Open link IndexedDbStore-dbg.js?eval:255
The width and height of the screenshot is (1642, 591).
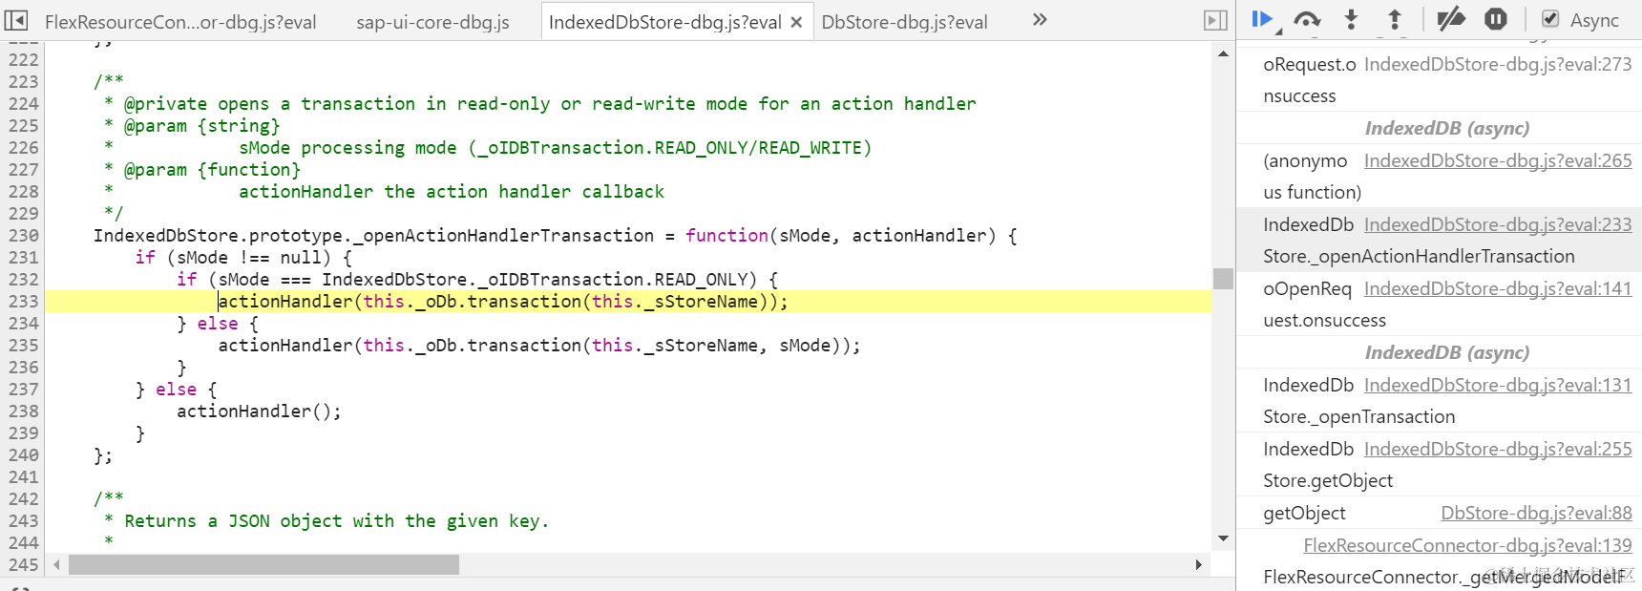click(x=1498, y=449)
